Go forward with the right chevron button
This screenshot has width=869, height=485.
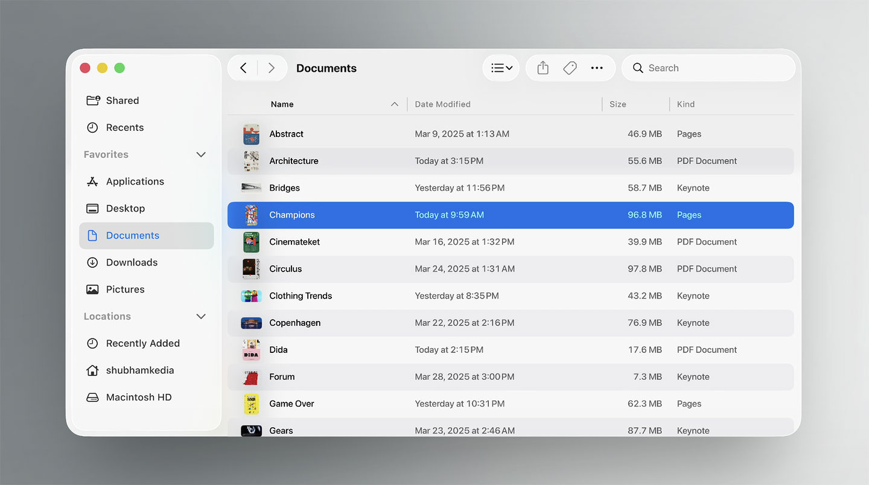click(272, 68)
